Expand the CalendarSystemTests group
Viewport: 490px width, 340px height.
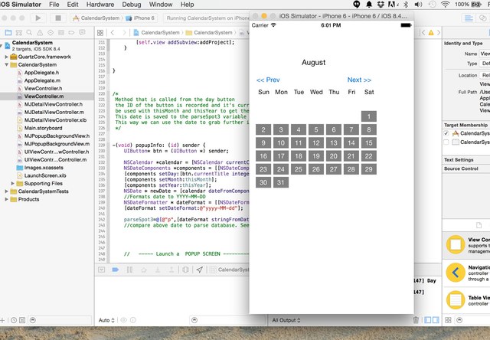tap(6, 191)
